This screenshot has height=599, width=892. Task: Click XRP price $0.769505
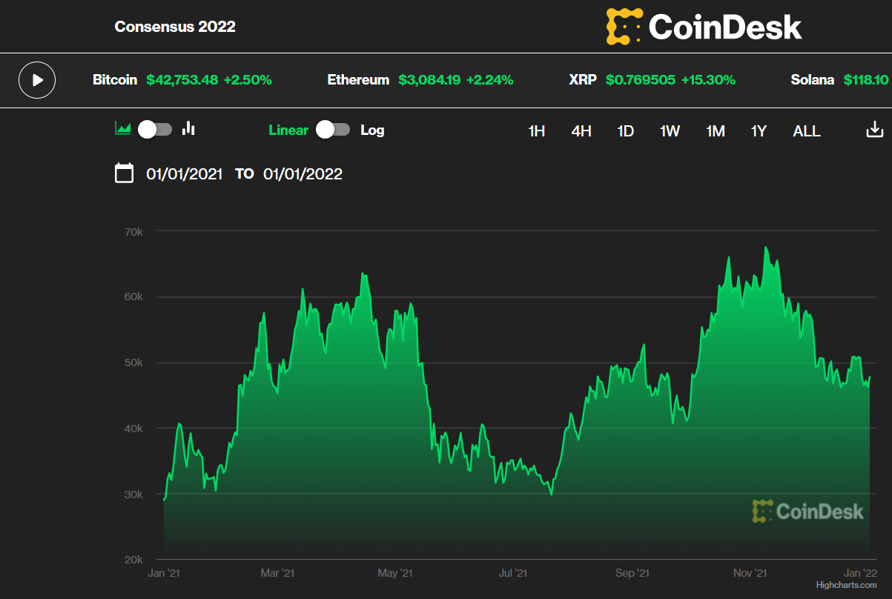click(x=641, y=80)
